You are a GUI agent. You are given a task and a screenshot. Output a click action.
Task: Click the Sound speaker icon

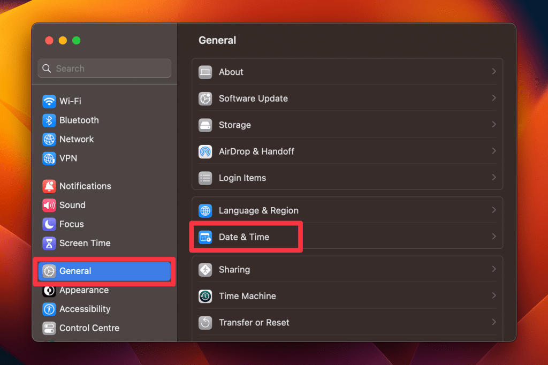(49, 205)
